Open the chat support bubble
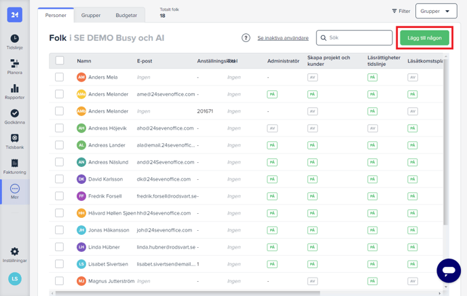Viewport: 467px width, 296px height. (448, 271)
